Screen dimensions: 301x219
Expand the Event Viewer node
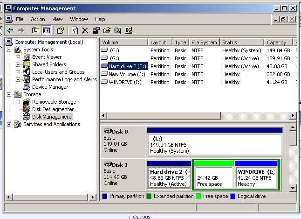(x=18, y=57)
